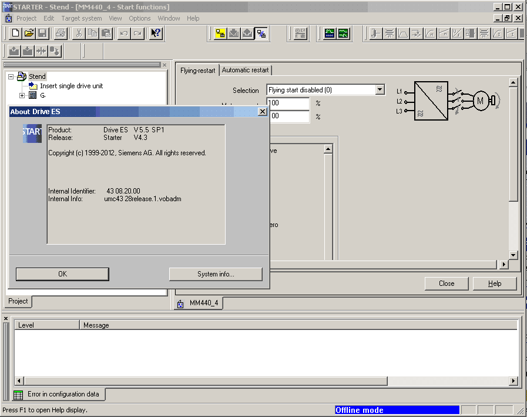The width and height of the screenshot is (527, 417).
Task: Click the upload tray icon in second toolbar row
Action: [x=14, y=51]
